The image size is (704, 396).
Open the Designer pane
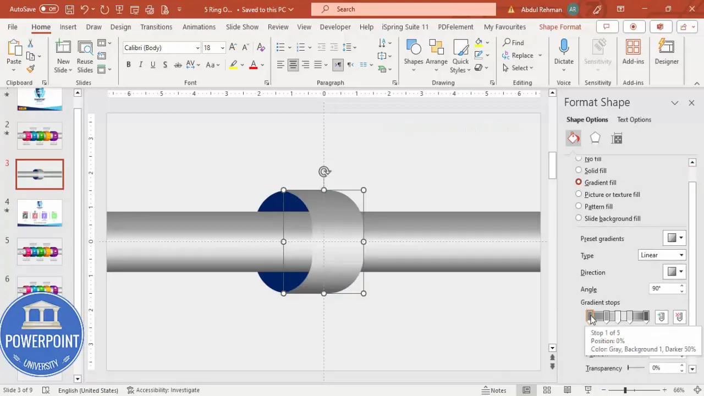(x=667, y=52)
